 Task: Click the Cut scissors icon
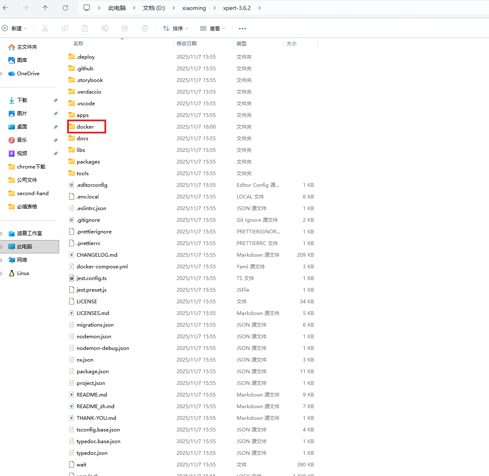(x=45, y=28)
